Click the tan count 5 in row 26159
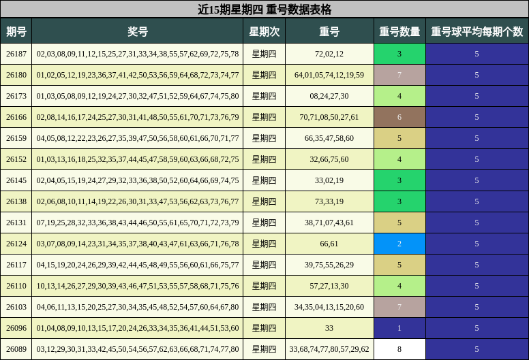 [x=399, y=138]
